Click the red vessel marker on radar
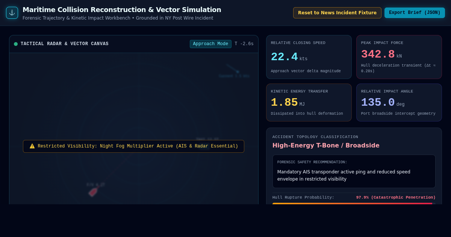Viewport: 451px width, 237px height. click(93, 192)
